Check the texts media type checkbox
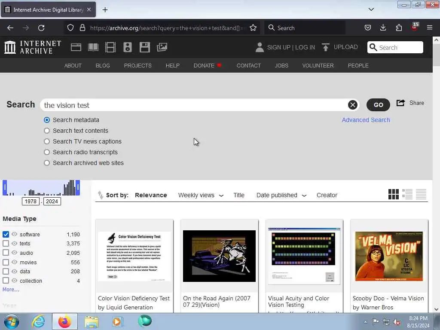This screenshot has height=330, width=440. click(6, 244)
